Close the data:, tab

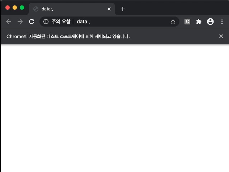[x=109, y=9]
